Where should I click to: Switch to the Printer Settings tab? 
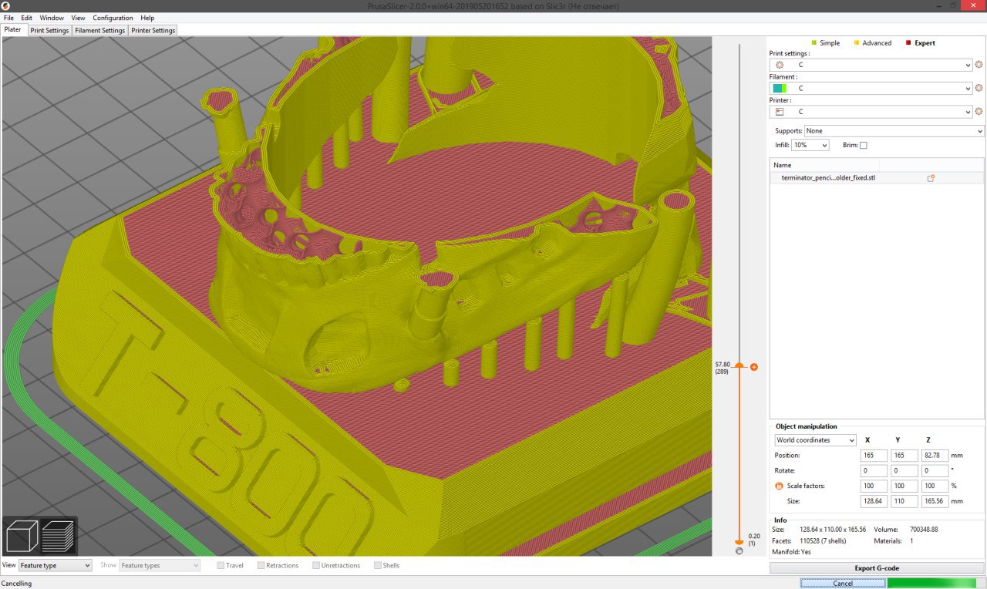[x=153, y=31]
